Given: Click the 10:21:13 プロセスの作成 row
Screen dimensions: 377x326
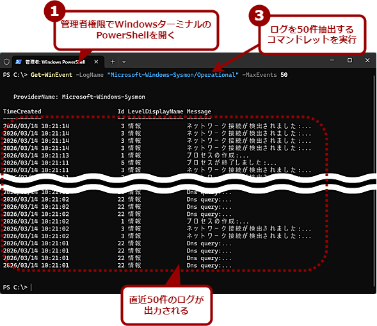Looking at the screenshot, I should click(x=125, y=155).
